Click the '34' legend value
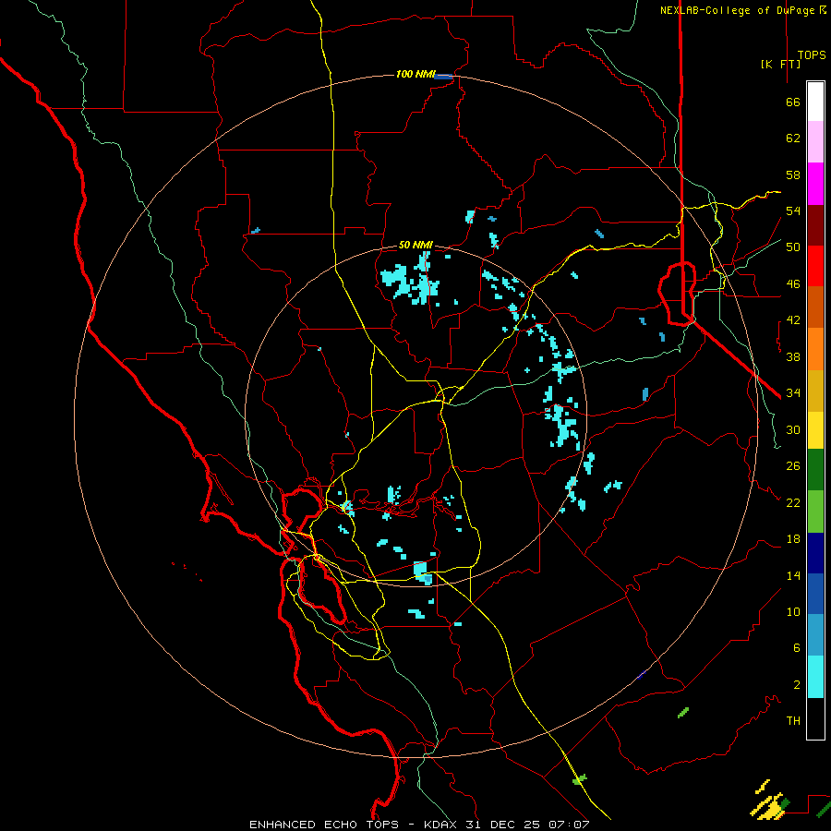 (x=793, y=392)
